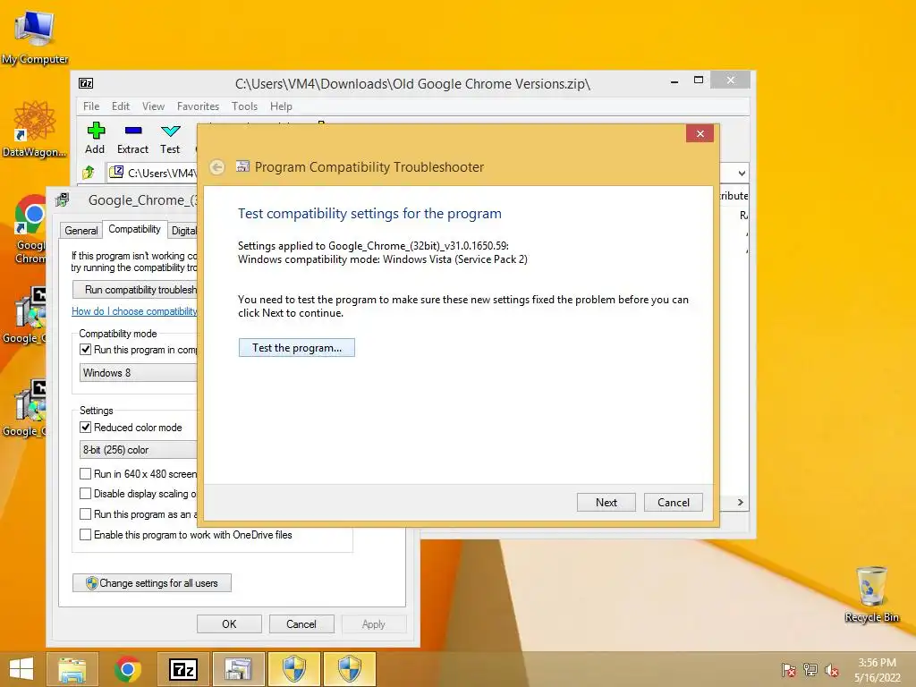Screen dimensions: 916x687
Task: Click the up-folder arrow icon in 7-Zip
Action: [x=89, y=173]
